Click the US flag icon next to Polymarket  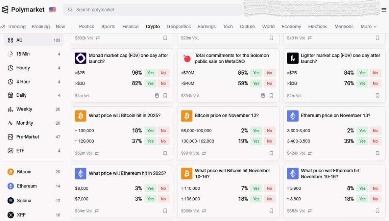click(52, 10)
